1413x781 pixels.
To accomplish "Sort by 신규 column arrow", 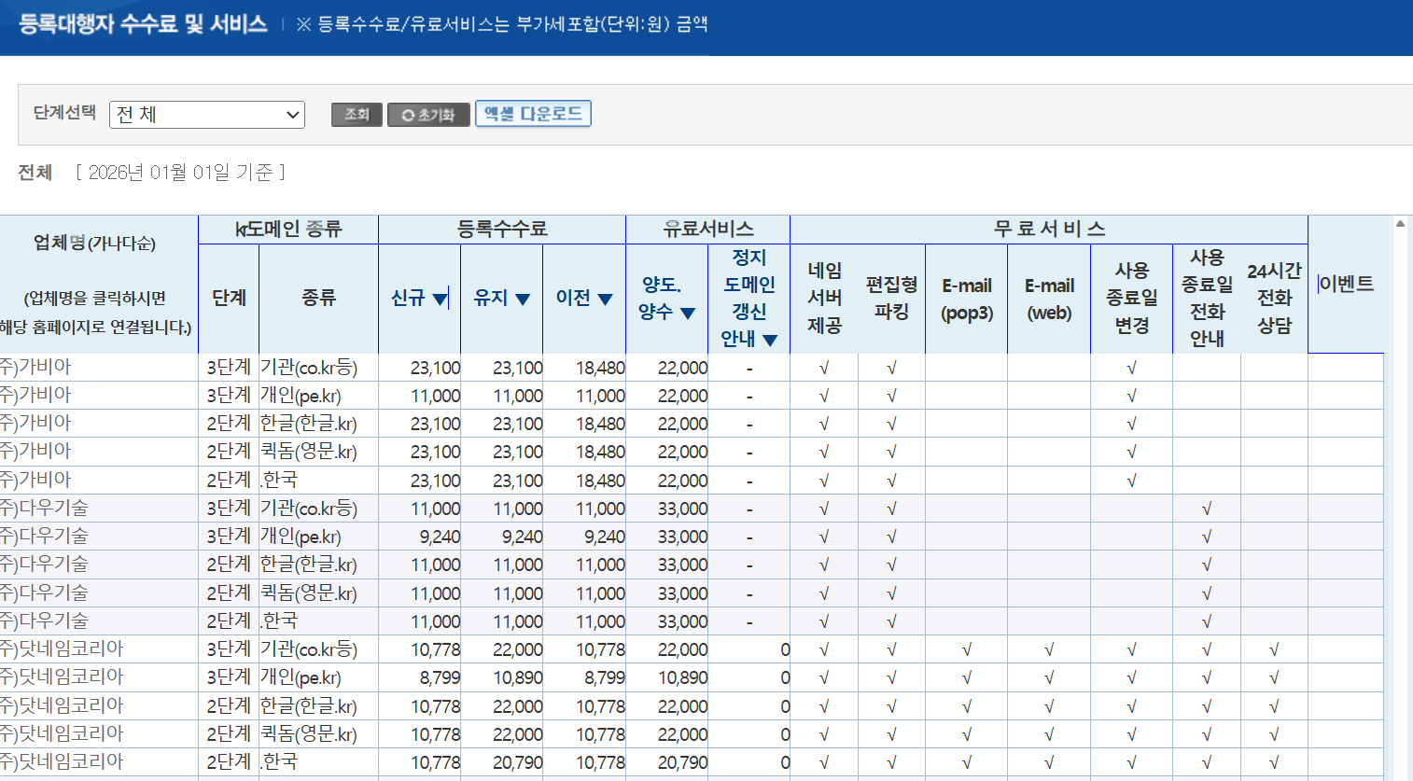I will [440, 299].
